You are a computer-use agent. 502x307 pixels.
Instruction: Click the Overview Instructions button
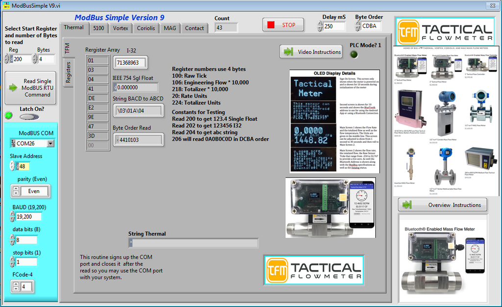442,205
